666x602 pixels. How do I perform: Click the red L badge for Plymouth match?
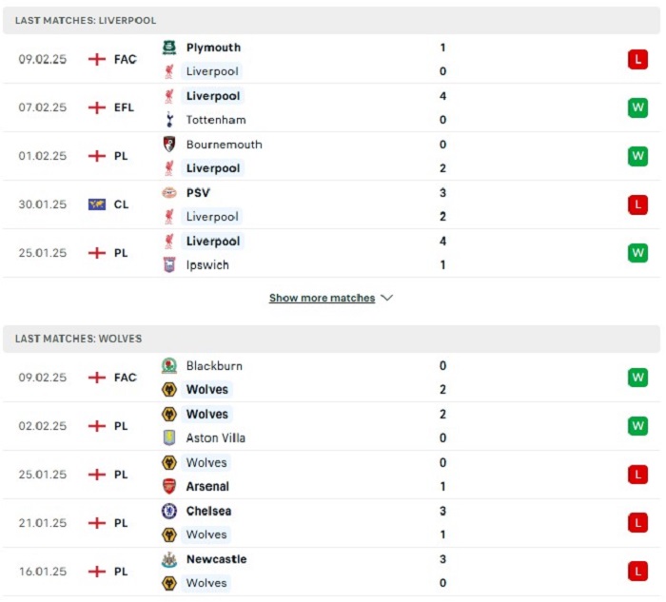pos(637,59)
